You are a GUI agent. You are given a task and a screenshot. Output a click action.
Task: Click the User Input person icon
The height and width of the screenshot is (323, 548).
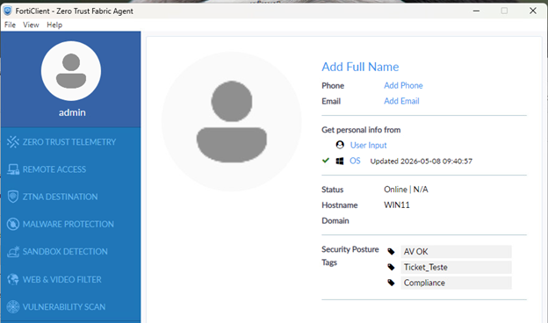(340, 145)
